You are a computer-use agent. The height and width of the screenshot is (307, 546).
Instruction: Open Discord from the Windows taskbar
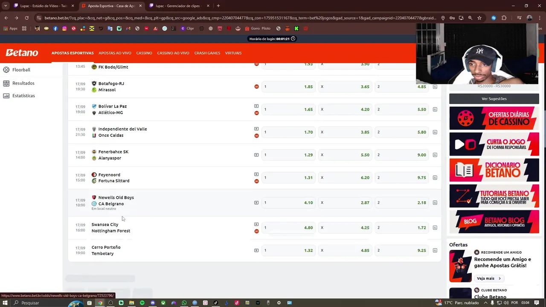pyautogui.click(x=153, y=303)
